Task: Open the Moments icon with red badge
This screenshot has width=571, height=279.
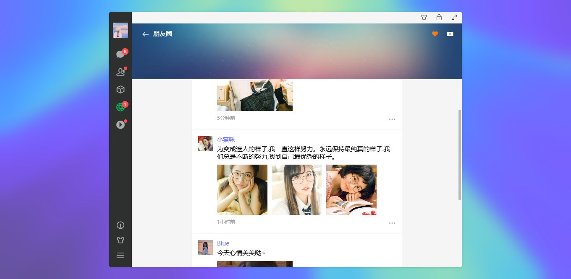Action: (x=120, y=107)
